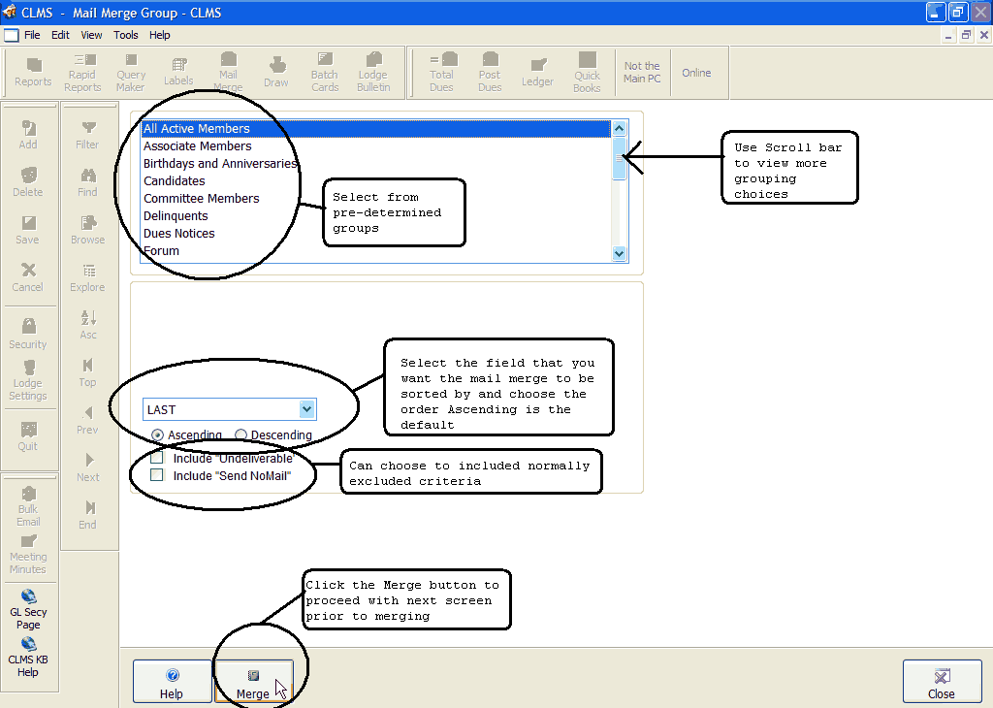Open the Reports toolbar icon
Screen dimensions: 993x708
tap(33, 73)
